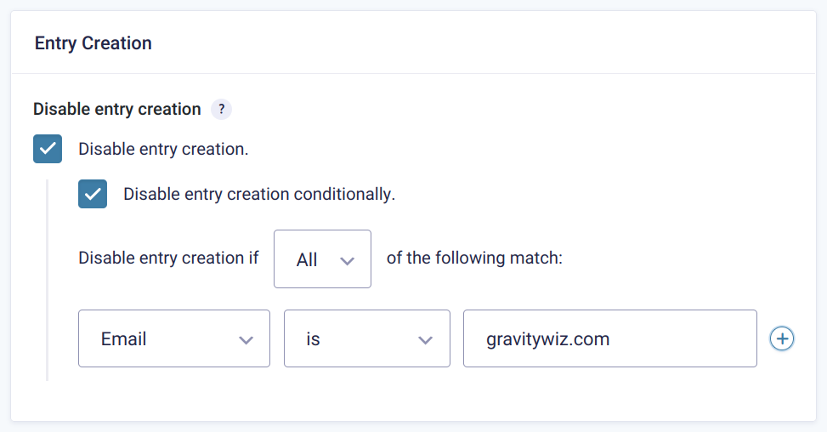The width and height of the screenshot is (827, 432).
Task: Click the help question mark icon
Action: (x=221, y=109)
